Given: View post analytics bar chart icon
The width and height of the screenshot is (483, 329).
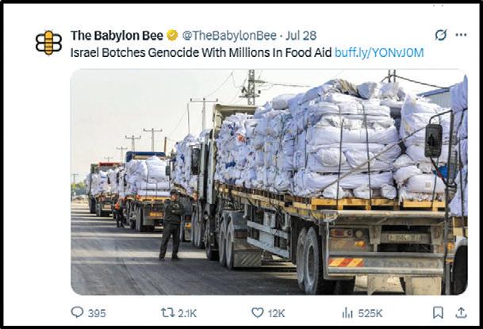Looking at the screenshot, I should point(347,313).
